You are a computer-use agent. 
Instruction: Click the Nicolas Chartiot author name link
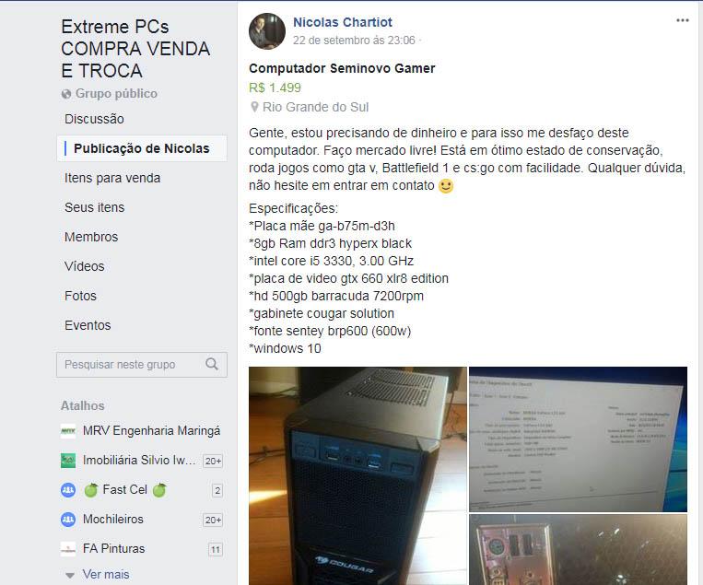coord(343,22)
